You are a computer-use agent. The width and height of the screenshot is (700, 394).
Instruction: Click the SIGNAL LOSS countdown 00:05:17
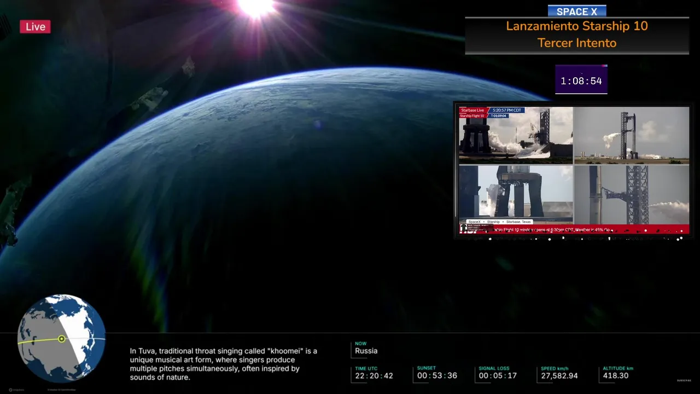coord(498,375)
